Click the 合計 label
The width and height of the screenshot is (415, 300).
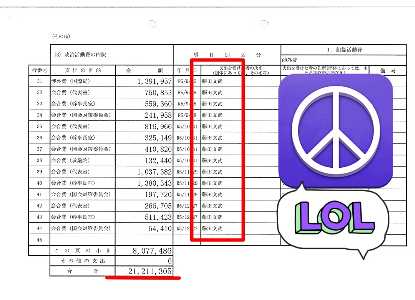(x=83, y=271)
